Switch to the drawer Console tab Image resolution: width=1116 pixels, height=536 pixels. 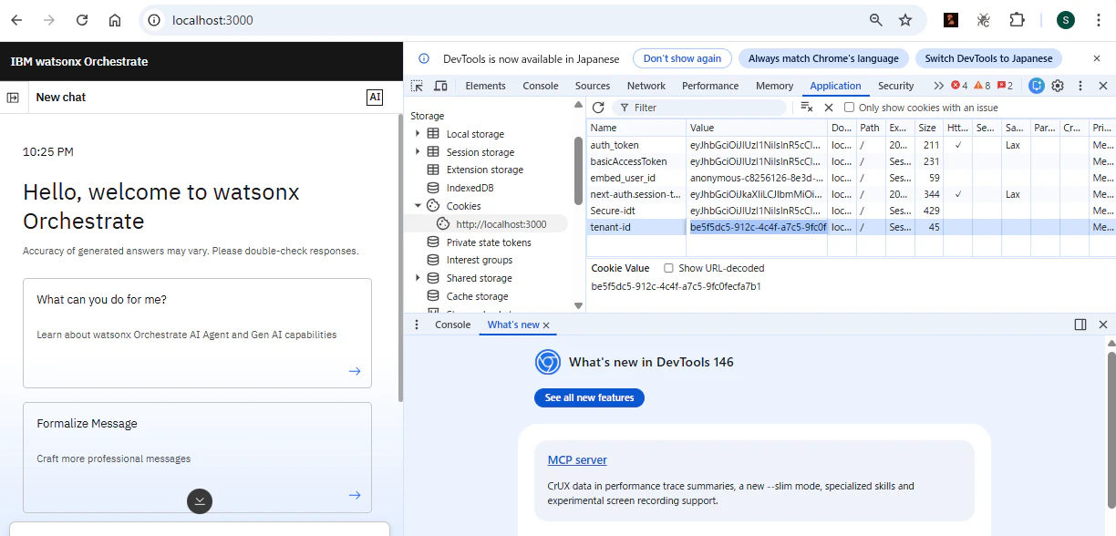tap(452, 325)
